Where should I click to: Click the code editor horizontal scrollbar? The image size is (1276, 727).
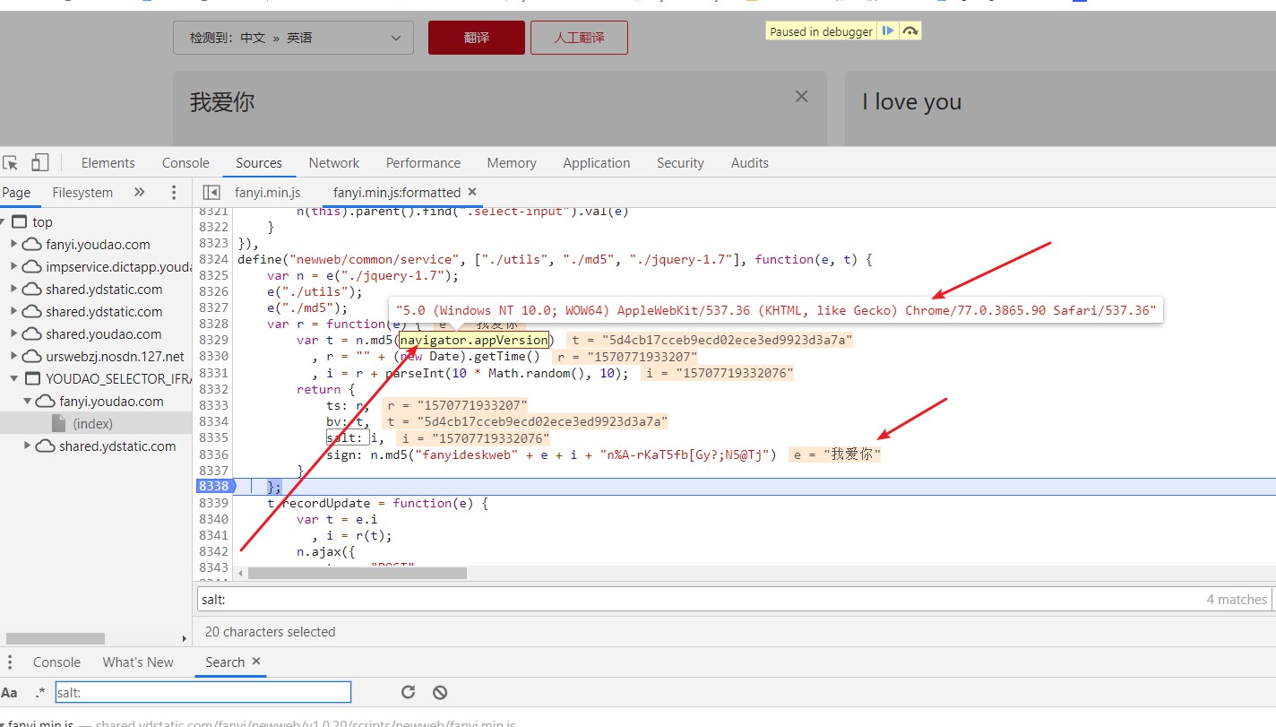358,573
